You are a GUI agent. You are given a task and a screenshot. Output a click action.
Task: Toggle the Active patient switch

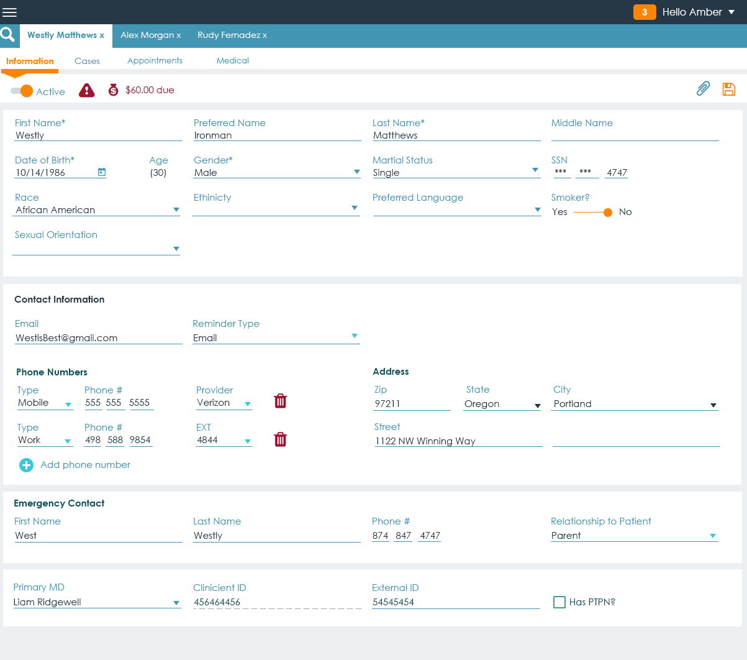(x=22, y=91)
